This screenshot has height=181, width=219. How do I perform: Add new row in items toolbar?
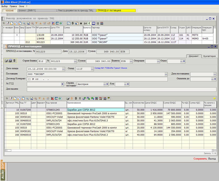15,98
